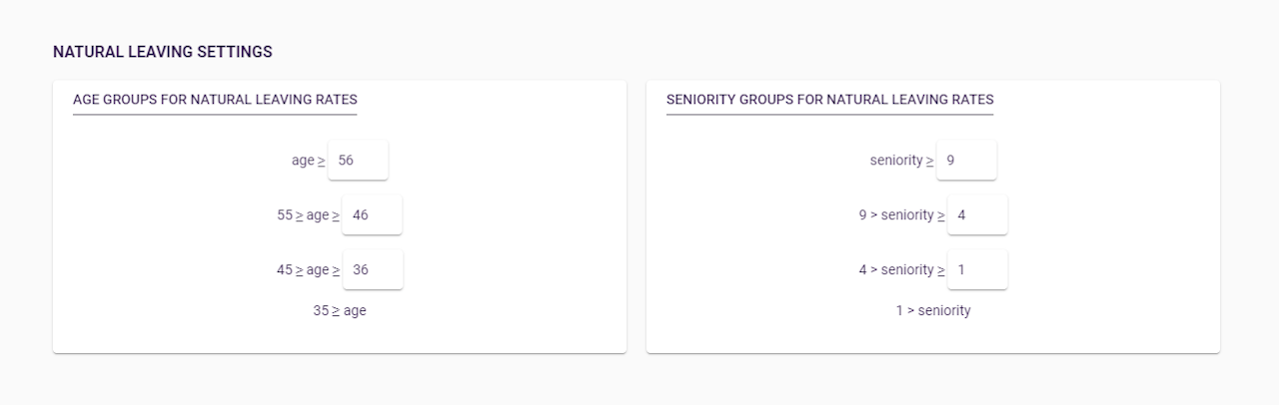This screenshot has width=1279, height=405.
Task: Click the Age Groups for Natural Leaving Rates title
Action: [215, 100]
